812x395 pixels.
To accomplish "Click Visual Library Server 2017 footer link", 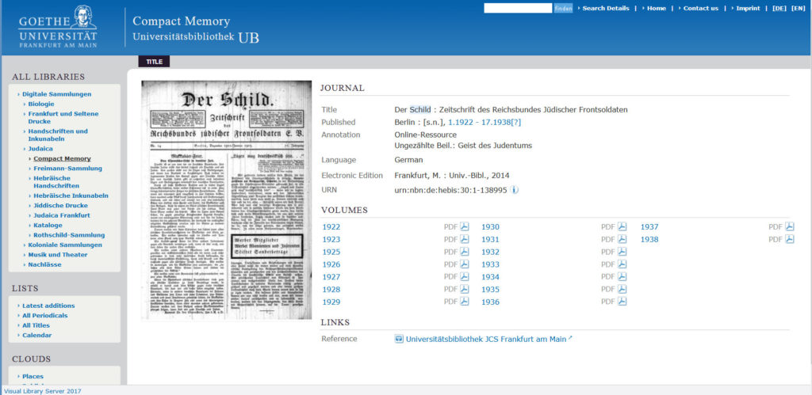I will (43, 391).
